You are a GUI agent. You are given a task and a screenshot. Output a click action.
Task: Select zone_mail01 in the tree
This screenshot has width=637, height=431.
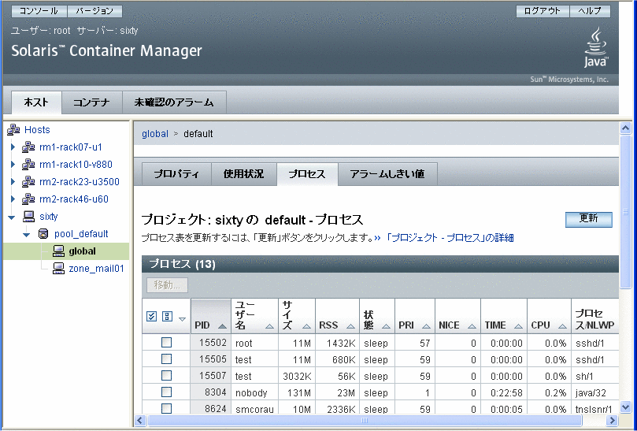pos(96,269)
